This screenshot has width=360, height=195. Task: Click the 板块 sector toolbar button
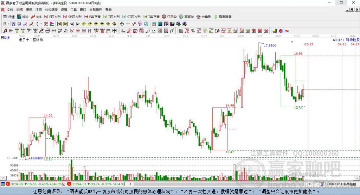coord(23,17)
